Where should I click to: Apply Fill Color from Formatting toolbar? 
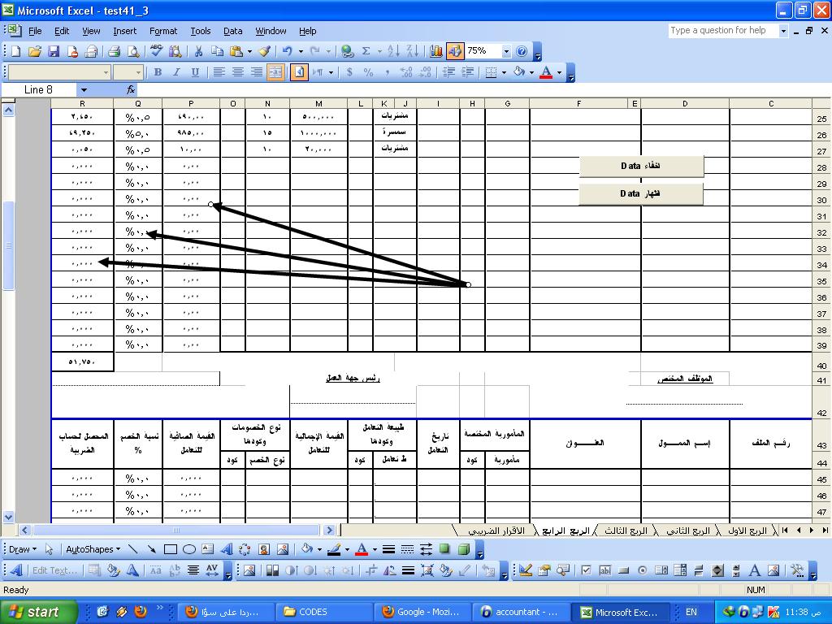518,72
